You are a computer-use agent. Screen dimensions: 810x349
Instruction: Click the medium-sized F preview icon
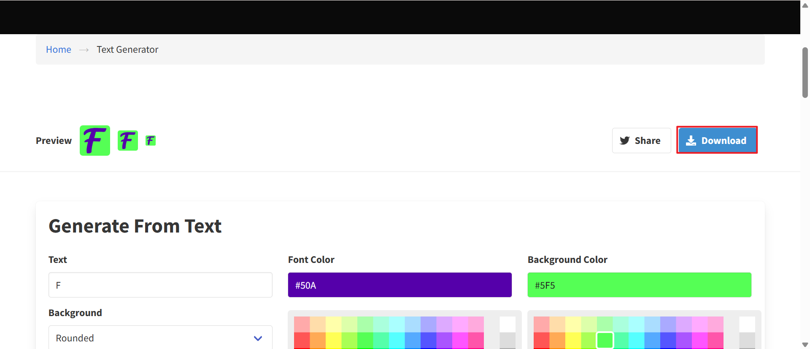tap(128, 141)
